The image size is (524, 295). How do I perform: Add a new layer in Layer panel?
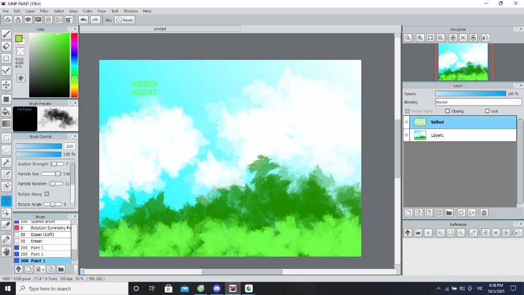click(408, 213)
